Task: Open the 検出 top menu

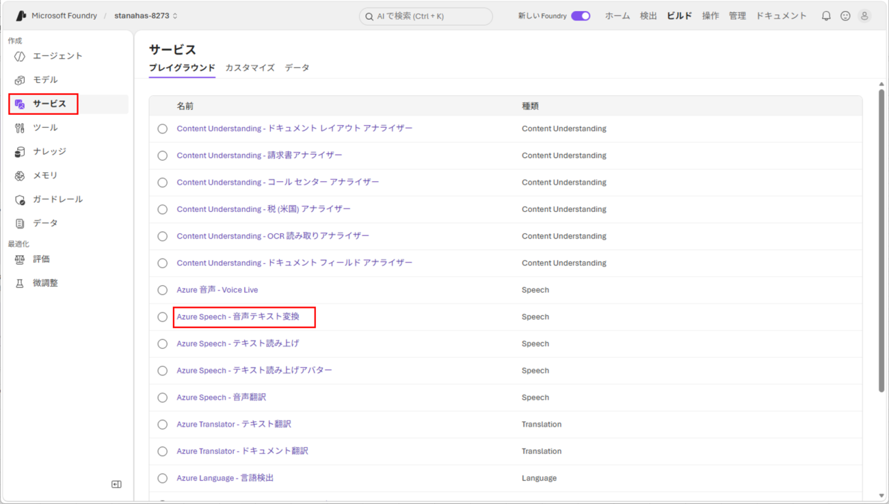Action: tap(648, 16)
